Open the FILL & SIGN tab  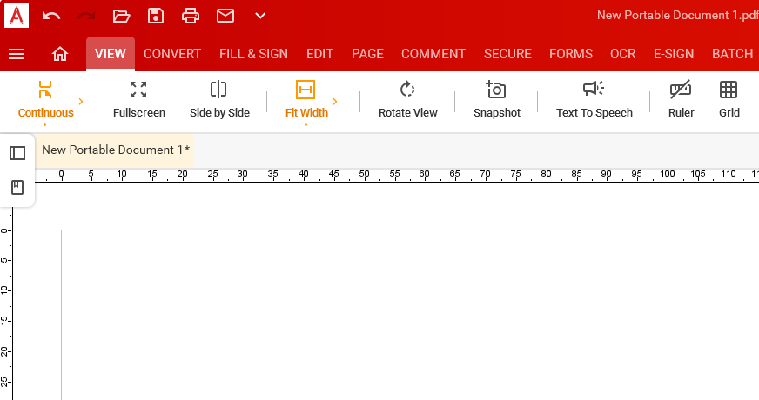pyautogui.click(x=253, y=54)
